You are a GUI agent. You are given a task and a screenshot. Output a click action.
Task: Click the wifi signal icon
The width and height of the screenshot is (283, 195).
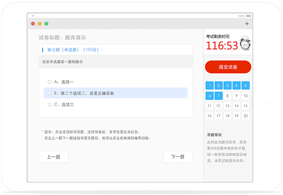tap(33, 16)
